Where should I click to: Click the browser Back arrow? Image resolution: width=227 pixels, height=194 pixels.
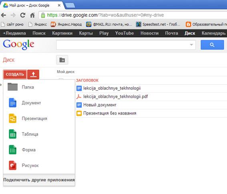click(x=4, y=15)
